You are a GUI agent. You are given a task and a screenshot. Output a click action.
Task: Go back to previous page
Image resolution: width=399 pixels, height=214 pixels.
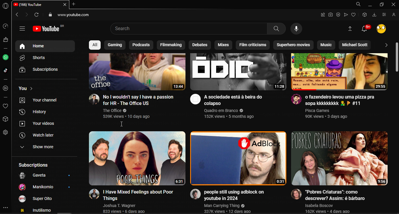pos(17,15)
